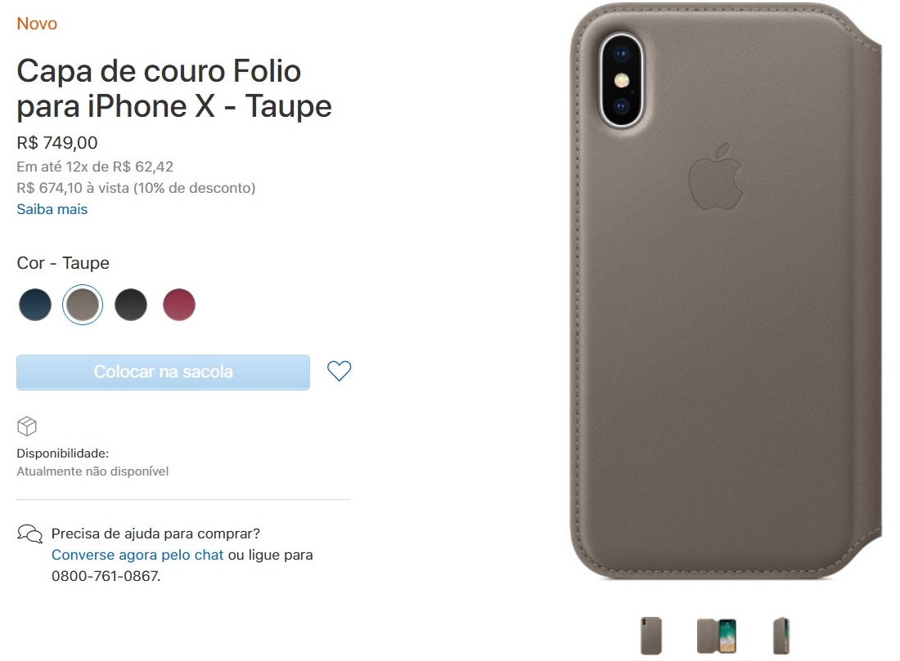The width and height of the screenshot is (900, 661).
Task: Open the Saiba mais link
Action: (x=52, y=209)
